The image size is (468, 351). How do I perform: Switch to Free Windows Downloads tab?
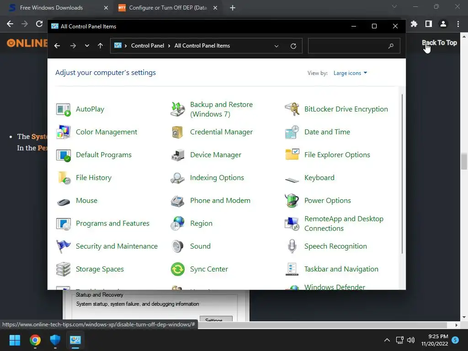point(51,8)
